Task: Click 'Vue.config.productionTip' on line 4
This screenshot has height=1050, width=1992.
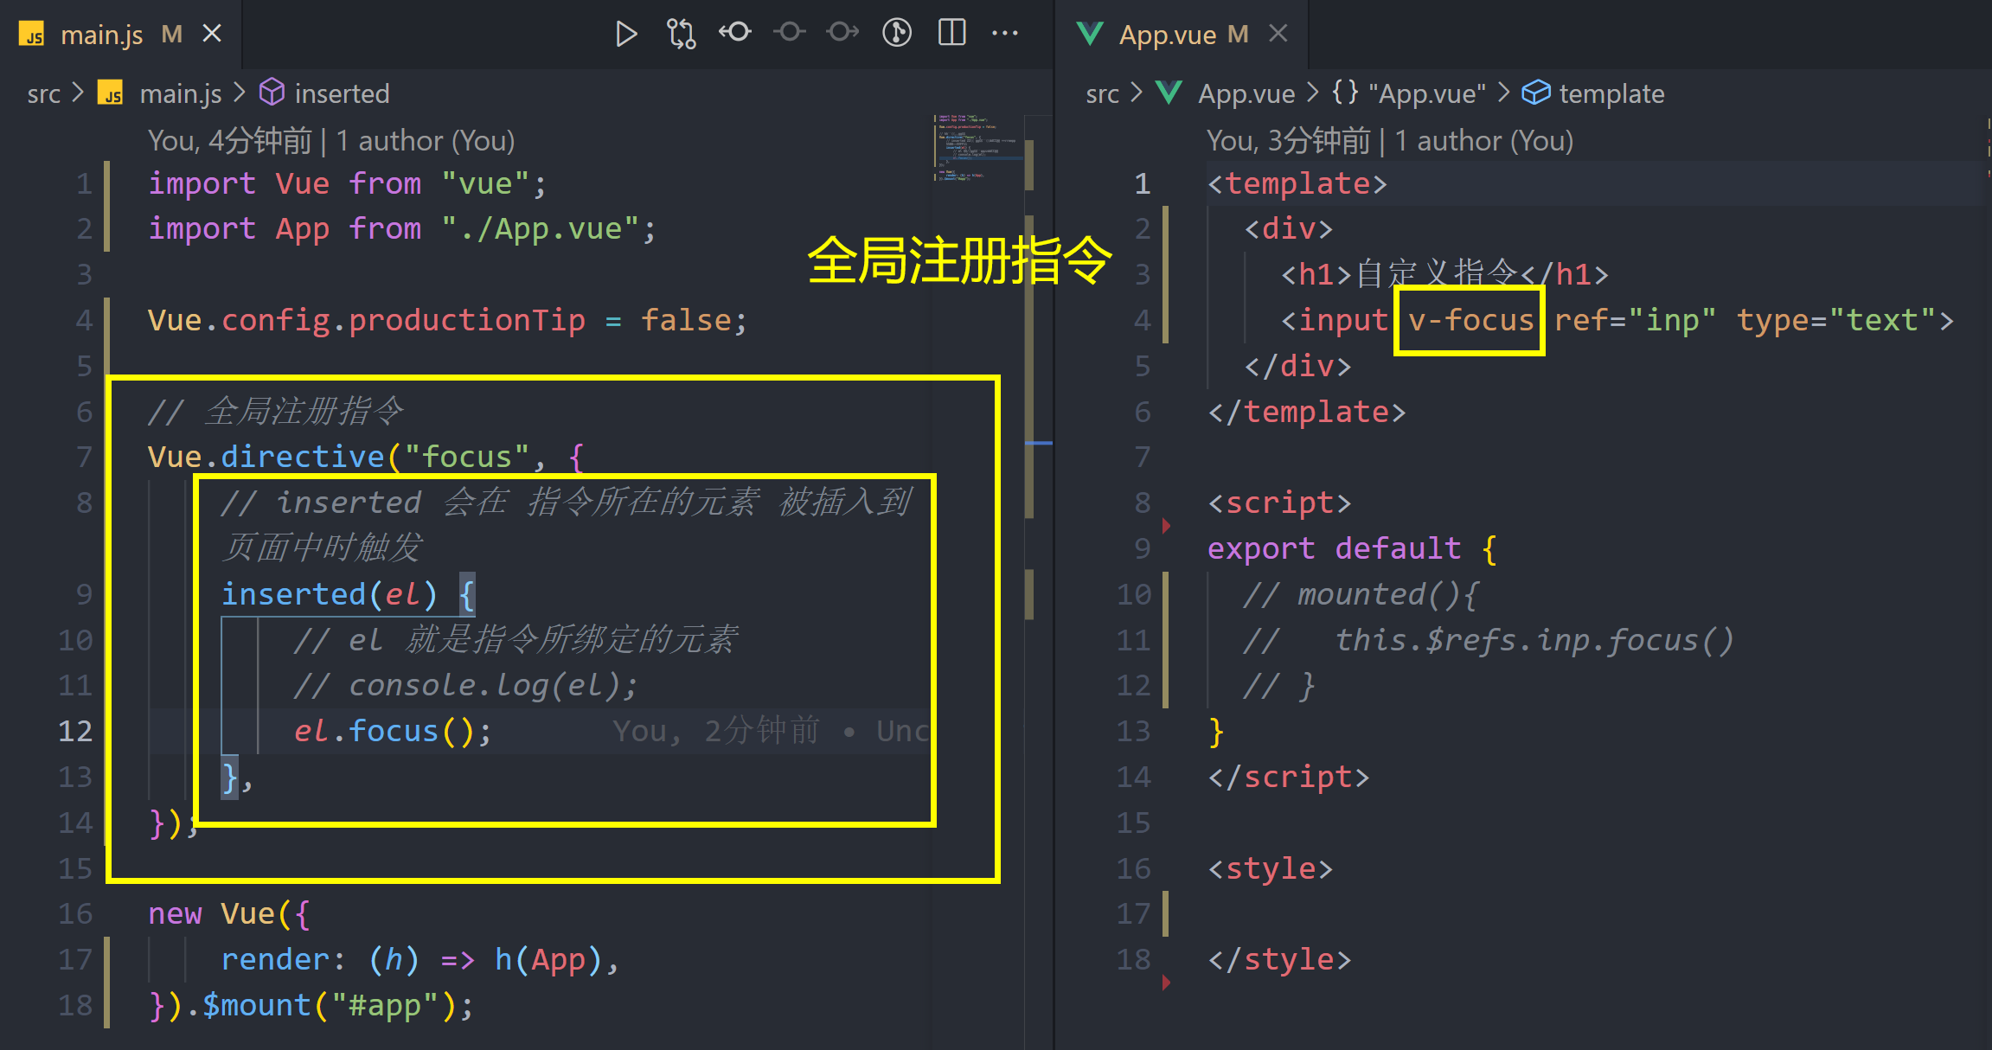Action: point(366,321)
